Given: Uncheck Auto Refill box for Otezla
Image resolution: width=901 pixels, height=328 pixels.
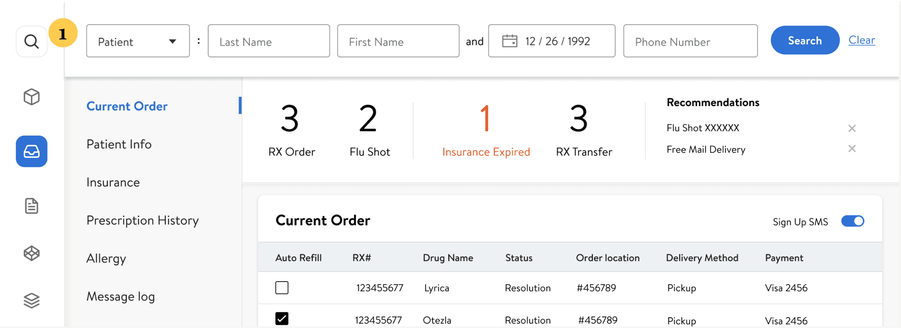Looking at the screenshot, I should pyautogui.click(x=282, y=319).
